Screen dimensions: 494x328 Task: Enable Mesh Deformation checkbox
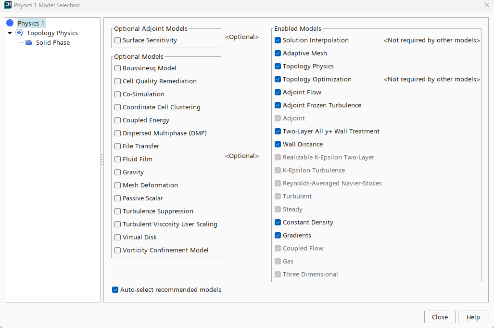click(117, 185)
